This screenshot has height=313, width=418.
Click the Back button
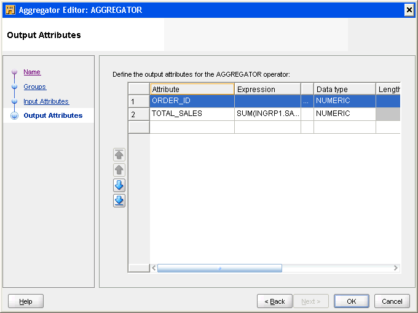pyautogui.click(x=274, y=301)
